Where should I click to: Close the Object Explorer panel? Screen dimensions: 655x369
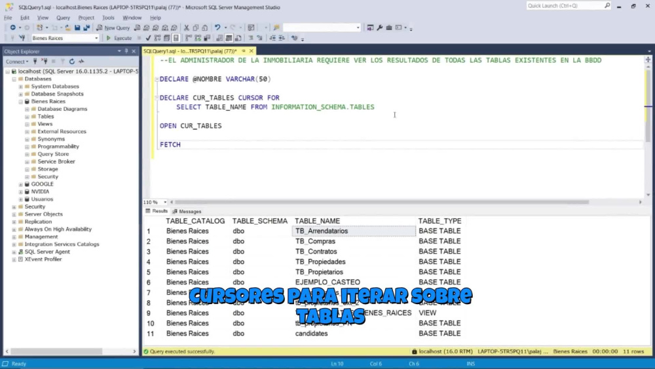134,51
